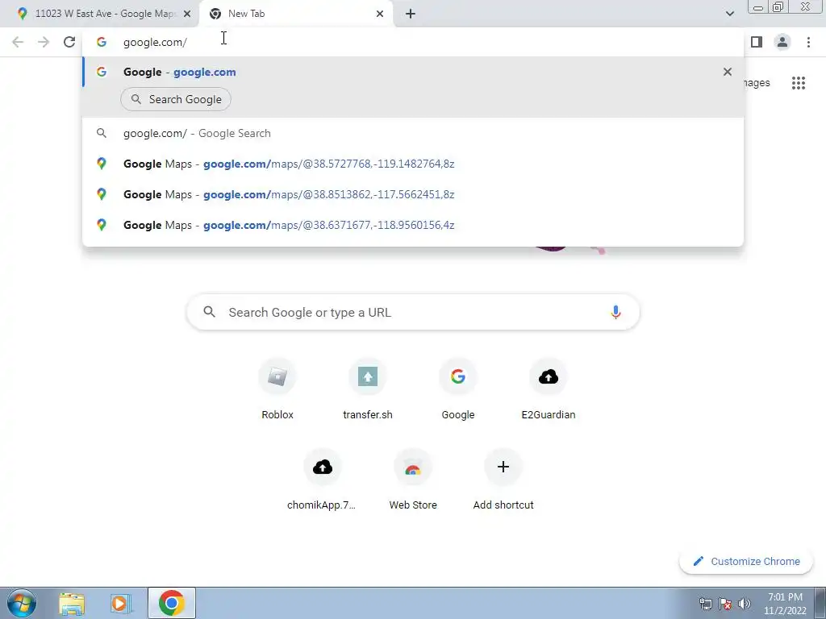Select the New Tab tab
Screen dimensions: 826x619
[x=295, y=14]
